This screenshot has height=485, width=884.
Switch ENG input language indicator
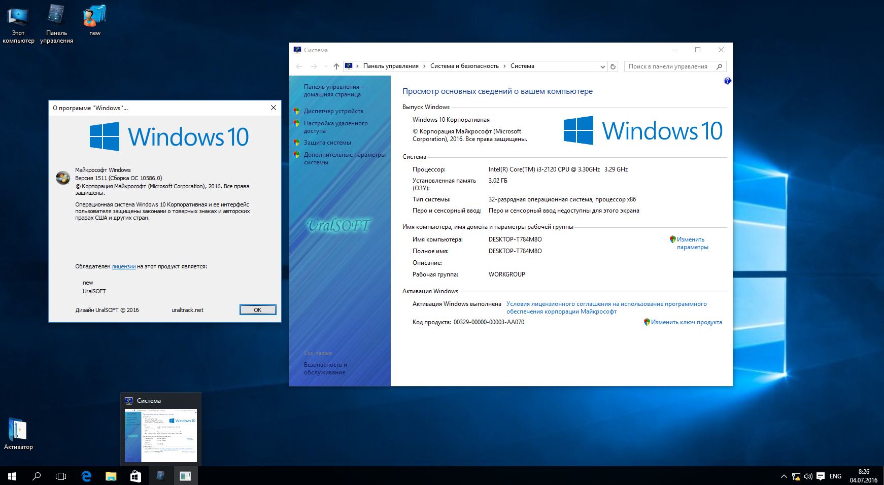pyautogui.click(x=835, y=476)
